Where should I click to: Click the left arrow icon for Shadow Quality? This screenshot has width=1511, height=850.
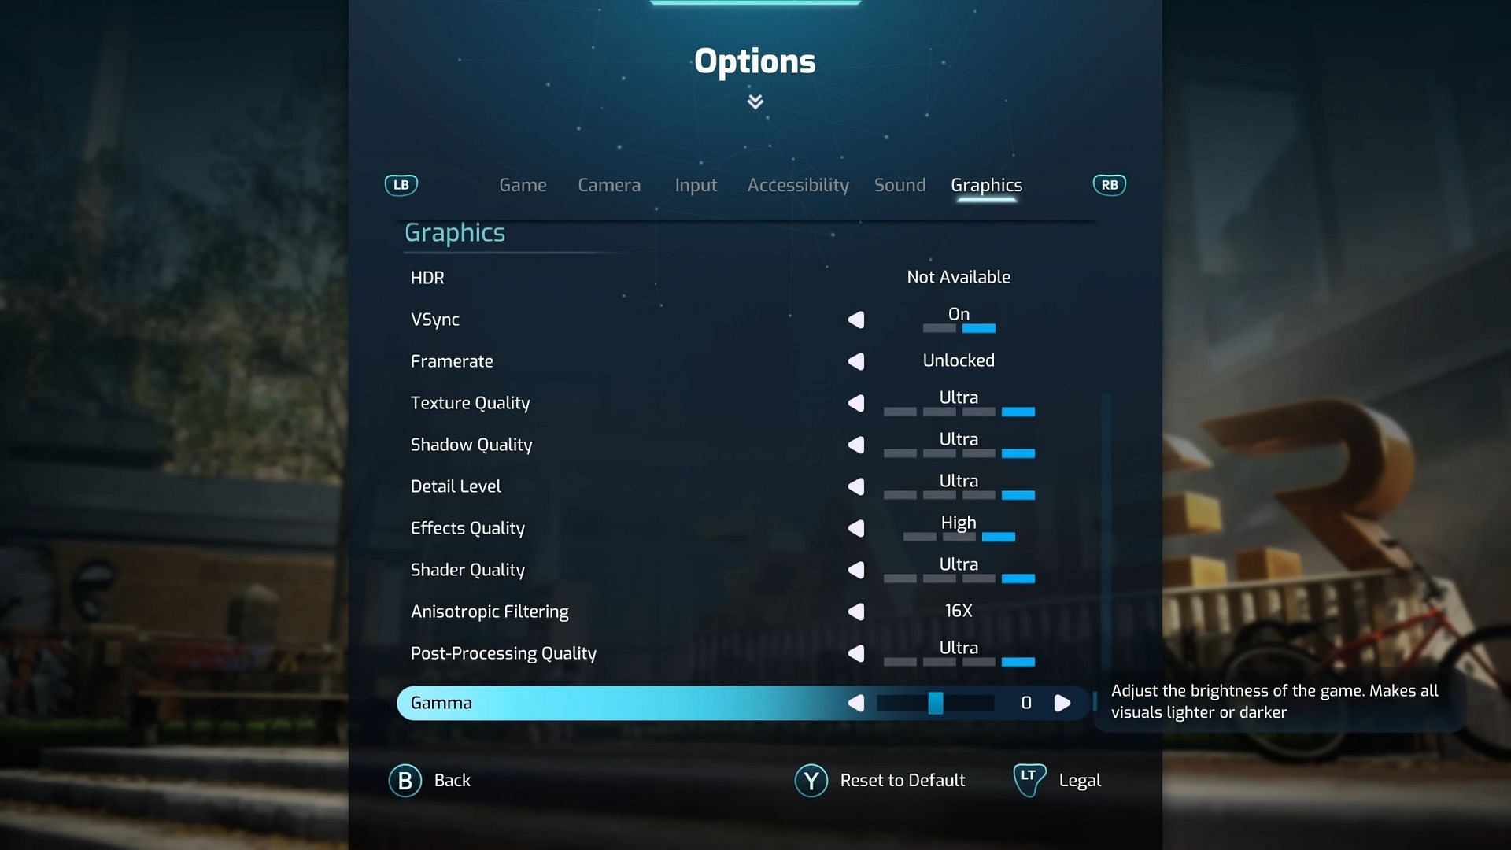pos(855,444)
